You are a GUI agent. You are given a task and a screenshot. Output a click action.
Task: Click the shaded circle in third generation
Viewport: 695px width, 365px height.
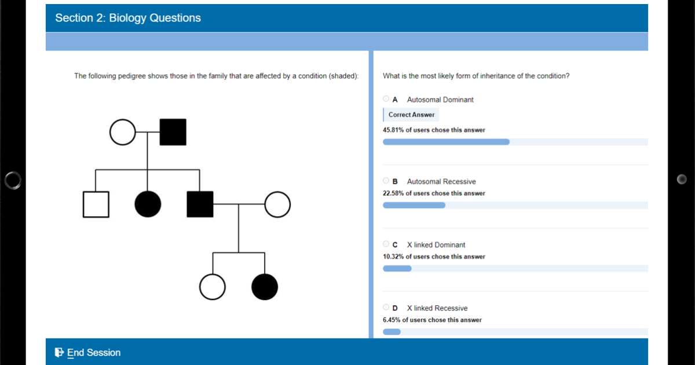265,287
